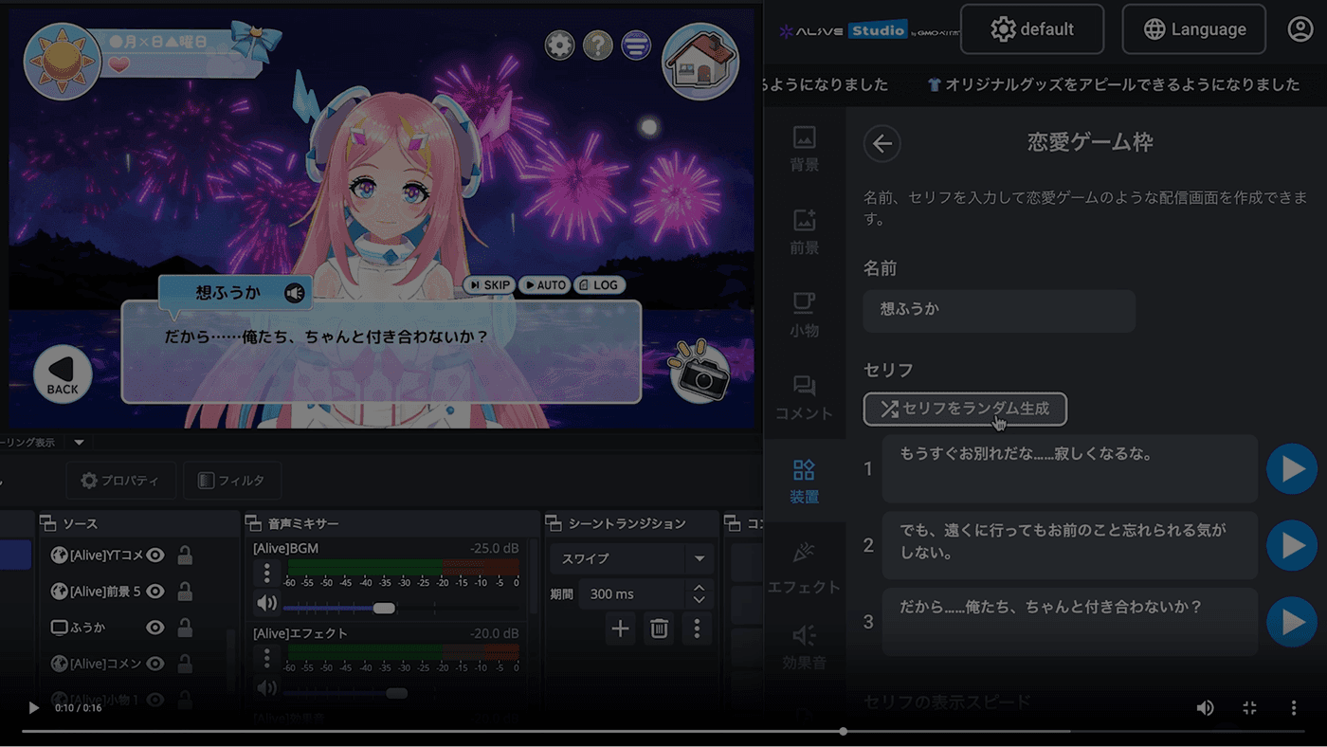Image resolution: width=1327 pixels, height=747 pixels.
Task: Open the 効果音 sidebar tab
Action: point(804,647)
